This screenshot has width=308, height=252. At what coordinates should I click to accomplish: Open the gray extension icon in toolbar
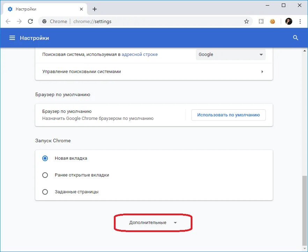(261, 21)
